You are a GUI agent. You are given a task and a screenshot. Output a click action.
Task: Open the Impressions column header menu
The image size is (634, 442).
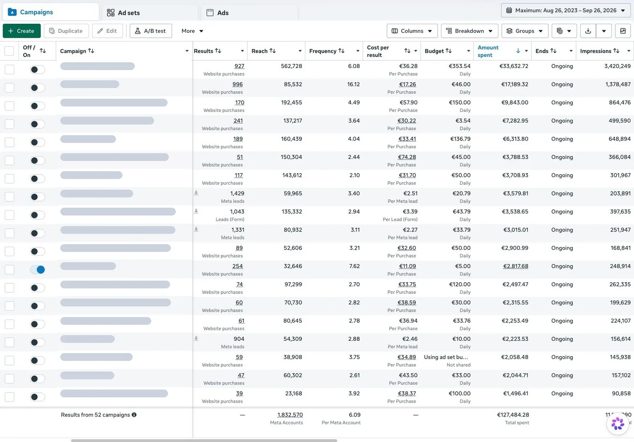click(x=629, y=51)
